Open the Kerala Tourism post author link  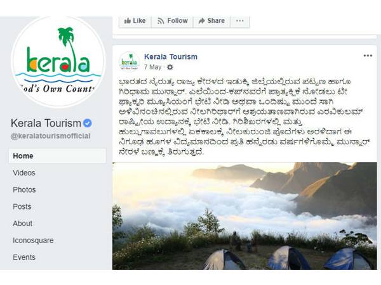point(171,57)
